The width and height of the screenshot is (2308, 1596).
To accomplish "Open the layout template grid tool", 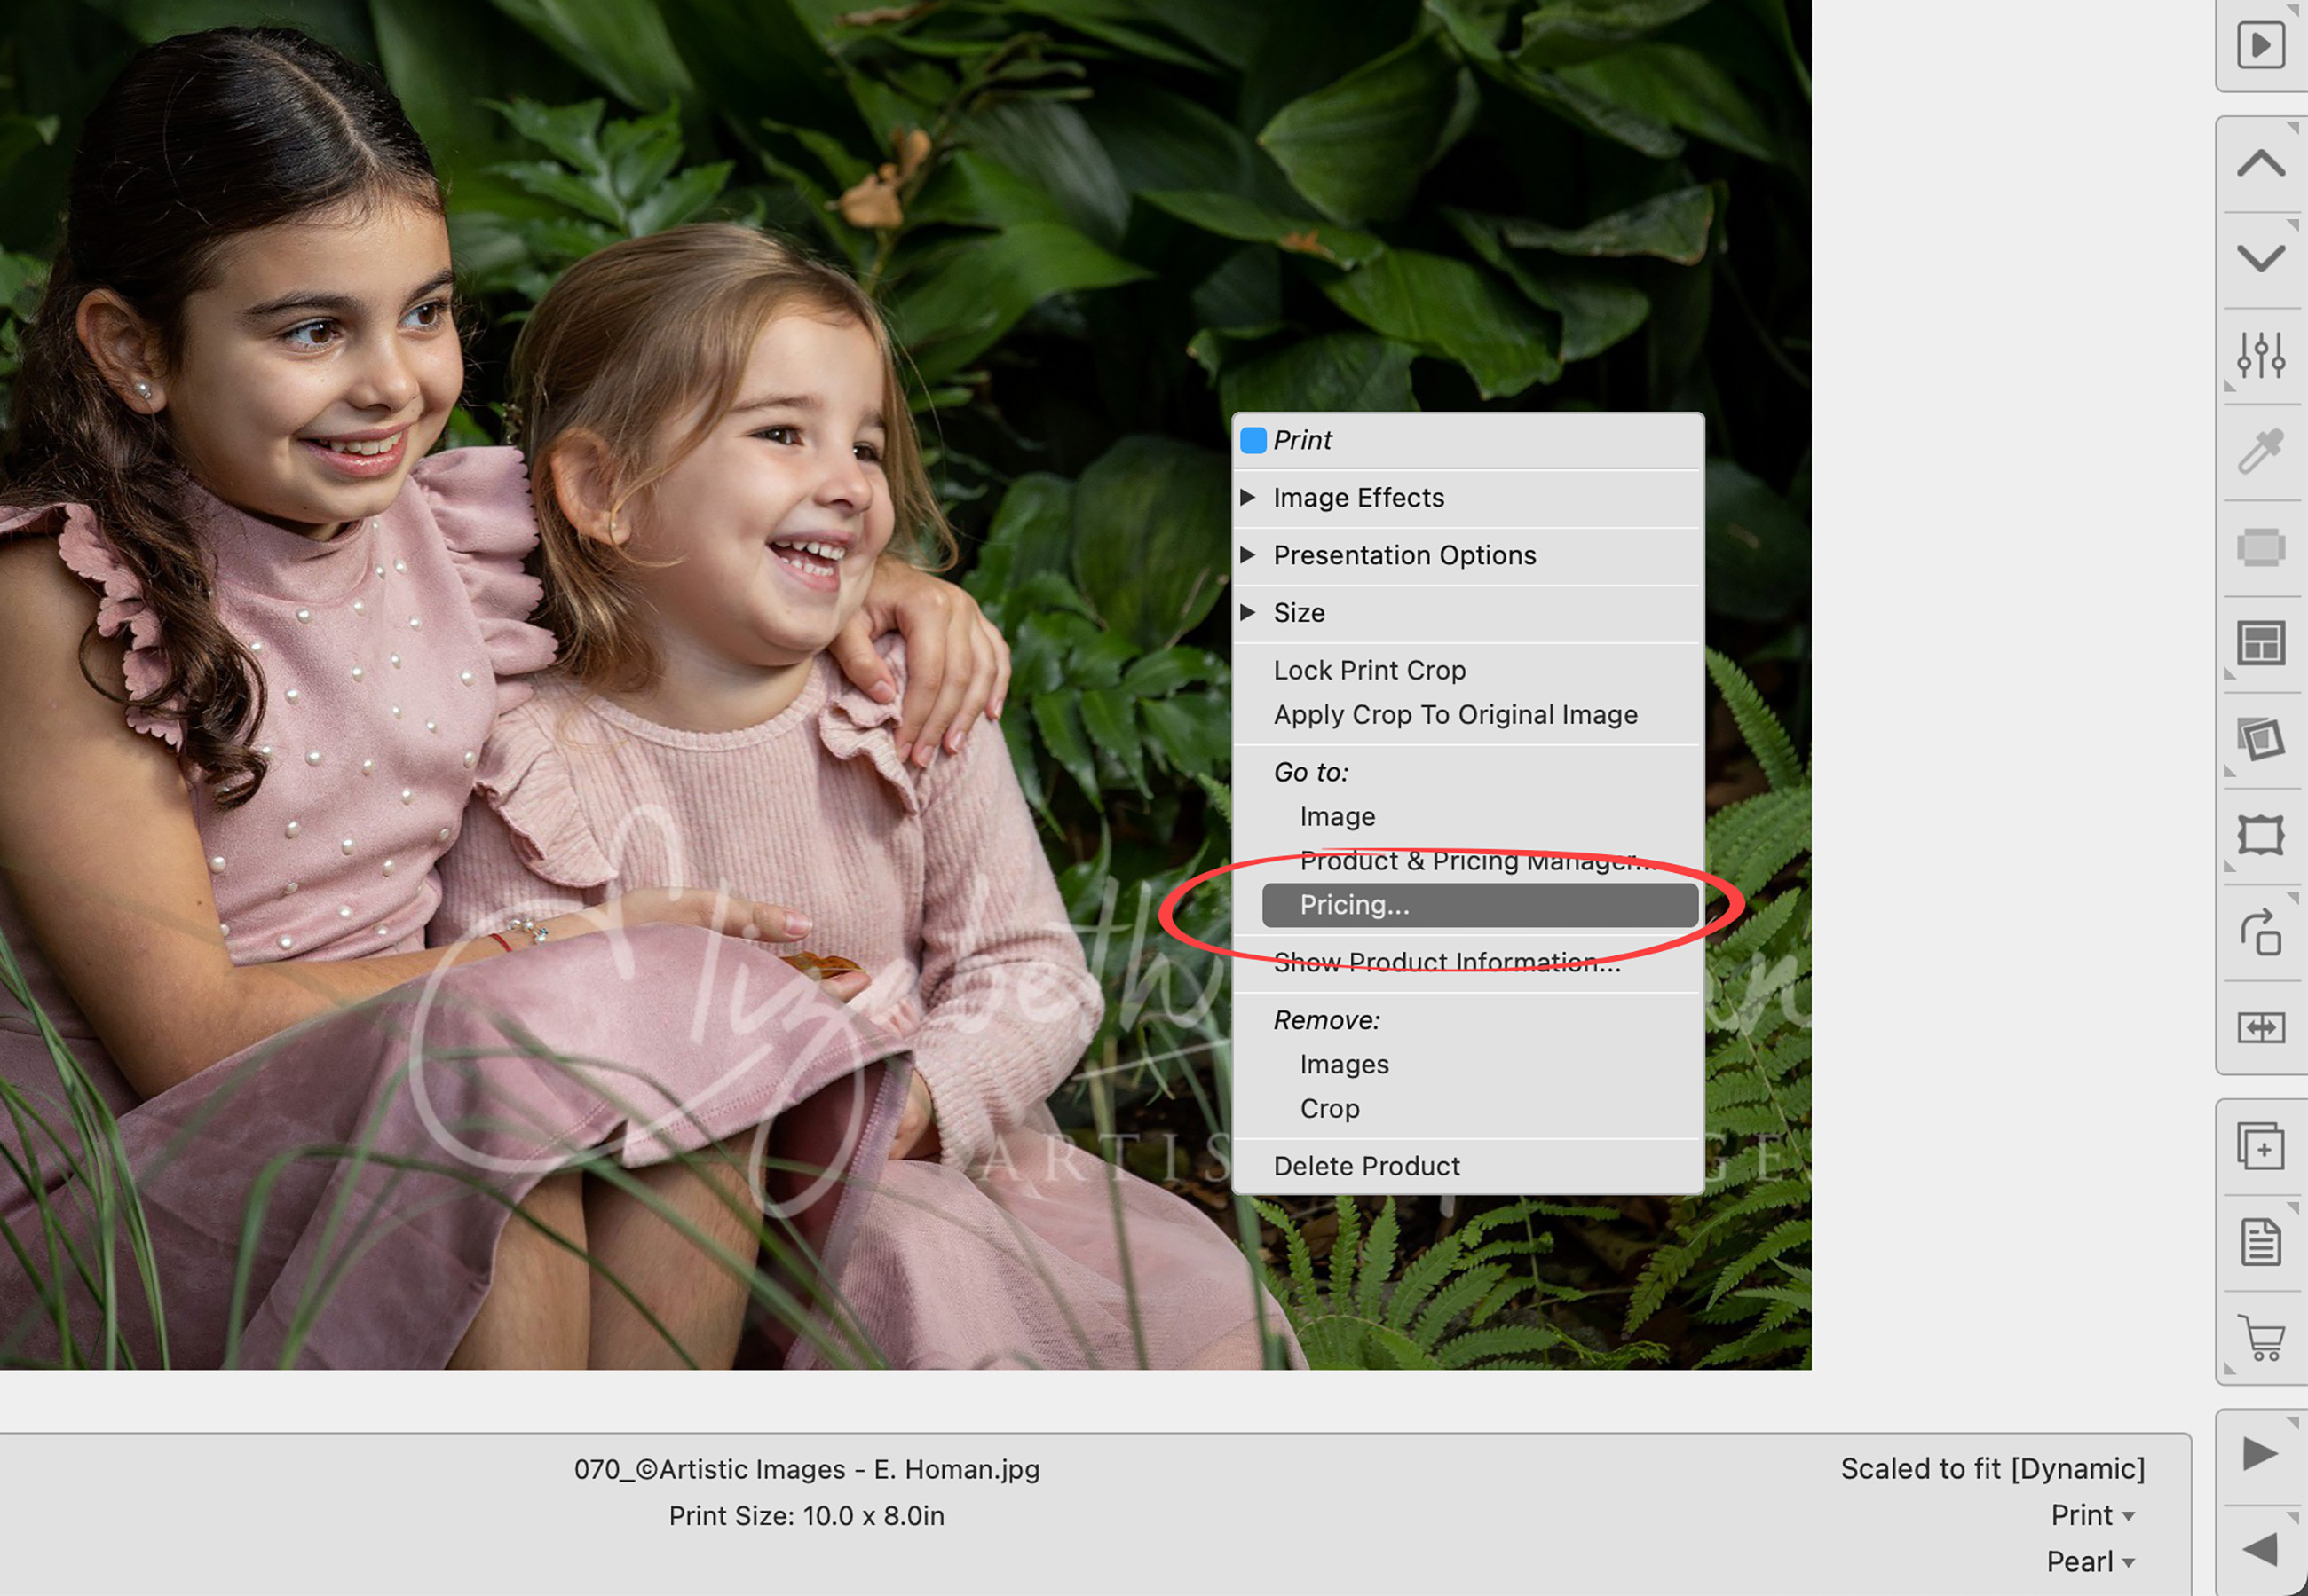I will [2261, 643].
